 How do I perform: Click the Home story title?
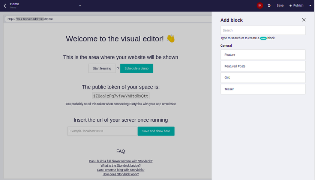15,4
